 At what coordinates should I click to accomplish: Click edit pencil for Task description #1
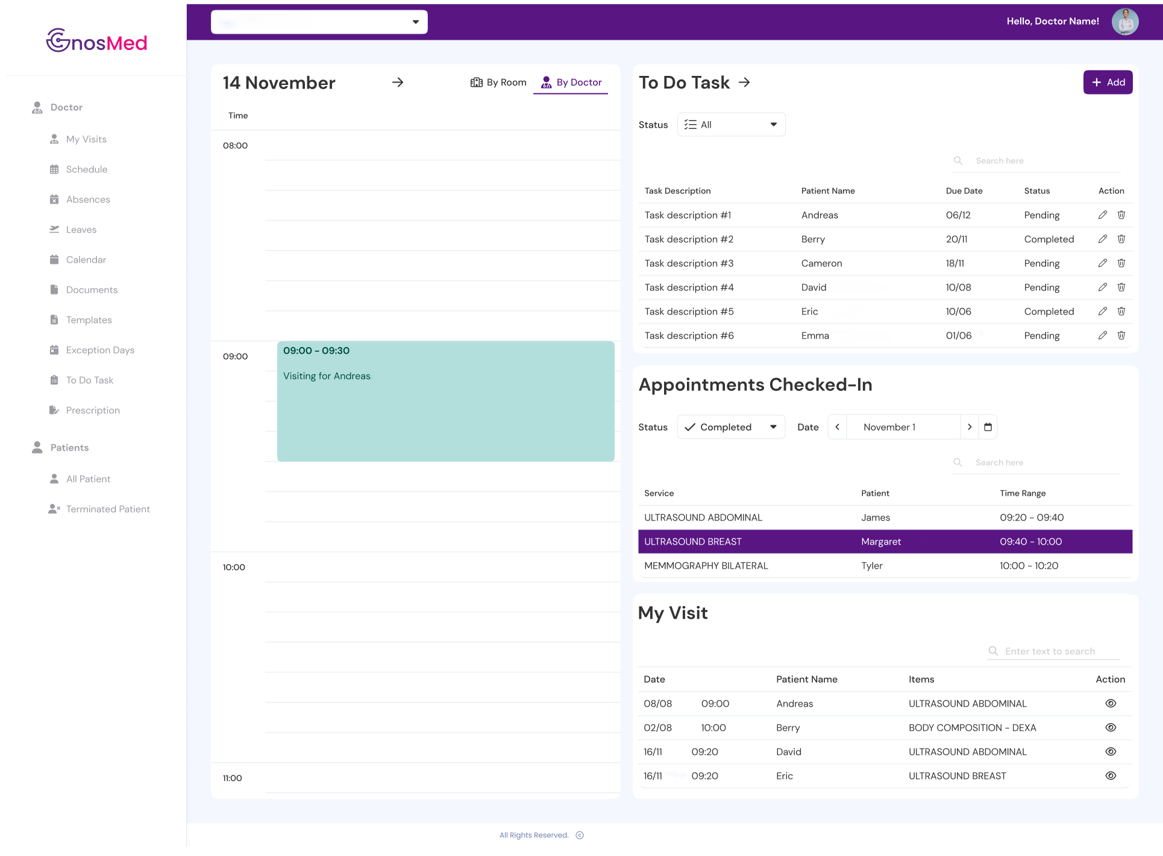coord(1102,215)
